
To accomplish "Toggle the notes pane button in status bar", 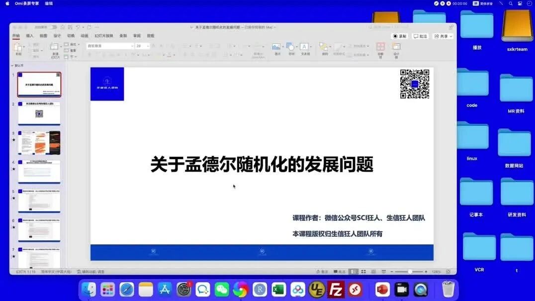I will click(x=322, y=272).
